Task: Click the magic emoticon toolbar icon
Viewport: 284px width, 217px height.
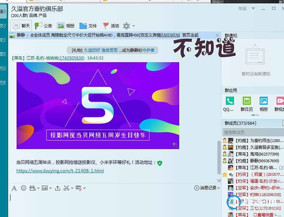Action: (x=32, y=188)
